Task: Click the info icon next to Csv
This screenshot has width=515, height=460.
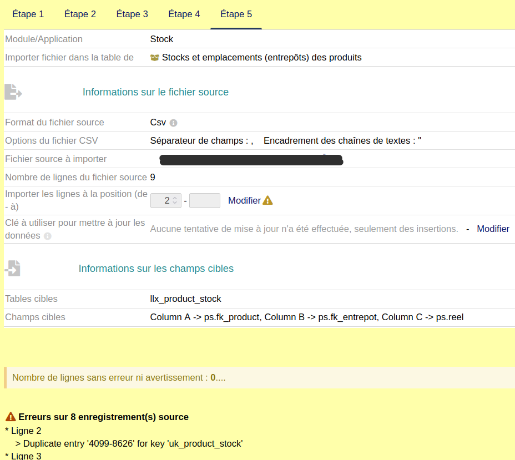Action: [x=173, y=123]
